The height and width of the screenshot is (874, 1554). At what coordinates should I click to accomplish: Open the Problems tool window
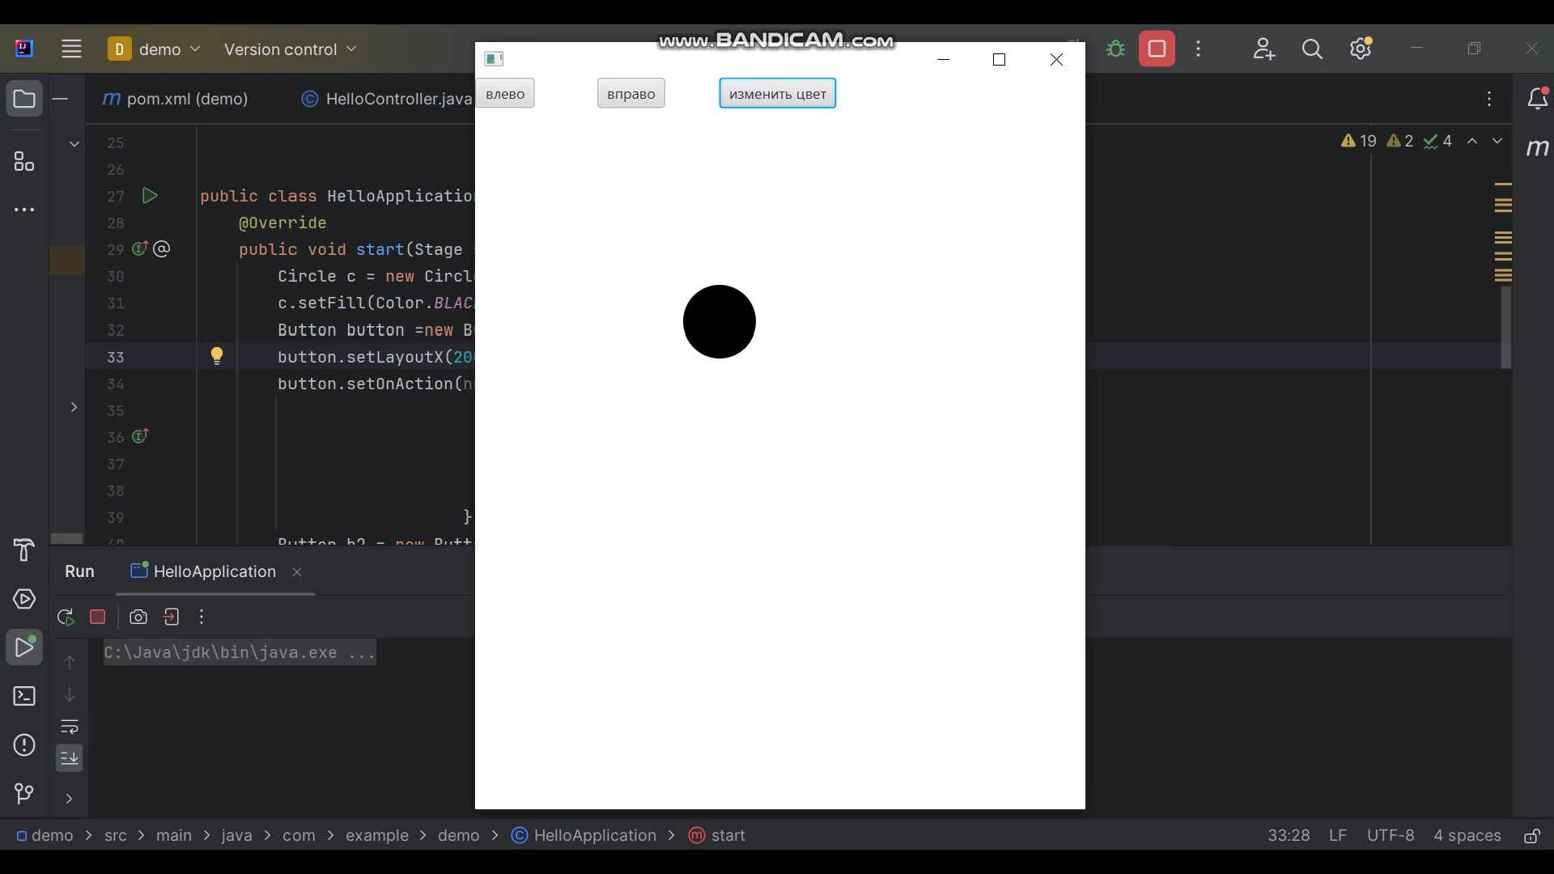[x=24, y=745]
